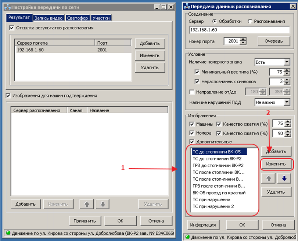
Task: Toggle the Отсылка результатов распознавания checkbox
Action: point(12,28)
